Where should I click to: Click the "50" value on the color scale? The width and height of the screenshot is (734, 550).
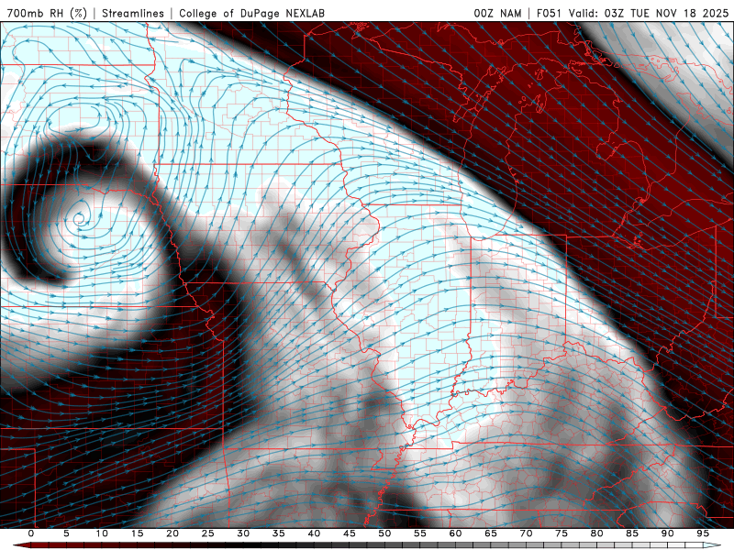tap(384, 533)
